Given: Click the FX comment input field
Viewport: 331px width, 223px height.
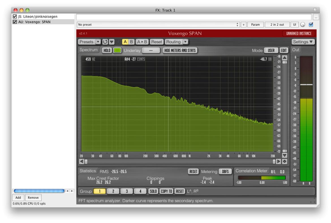Looking at the screenshot, I should point(194,17).
